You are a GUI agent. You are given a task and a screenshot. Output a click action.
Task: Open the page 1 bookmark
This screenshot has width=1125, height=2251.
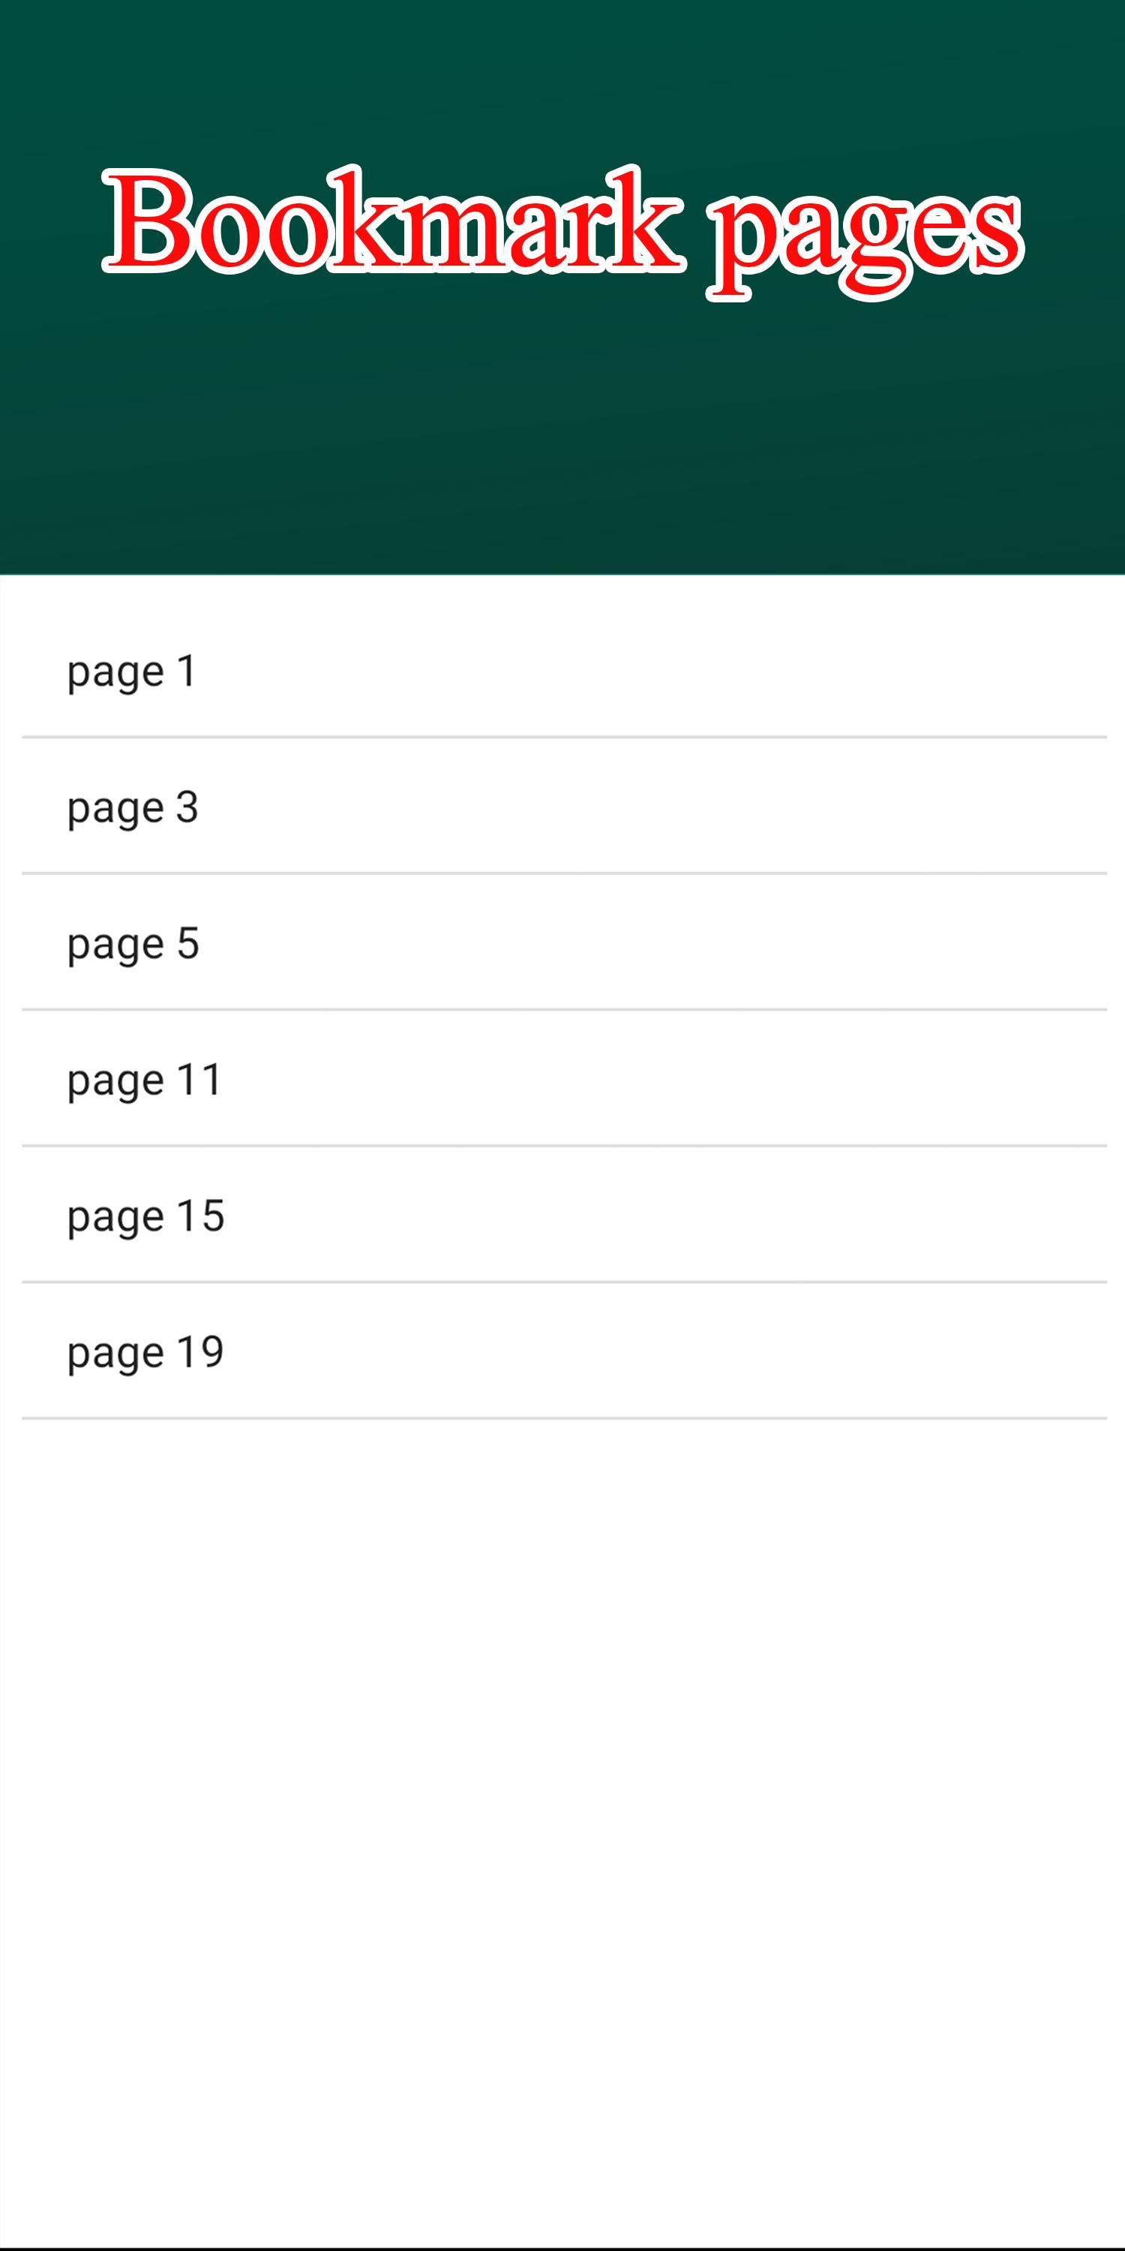coord(563,670)
